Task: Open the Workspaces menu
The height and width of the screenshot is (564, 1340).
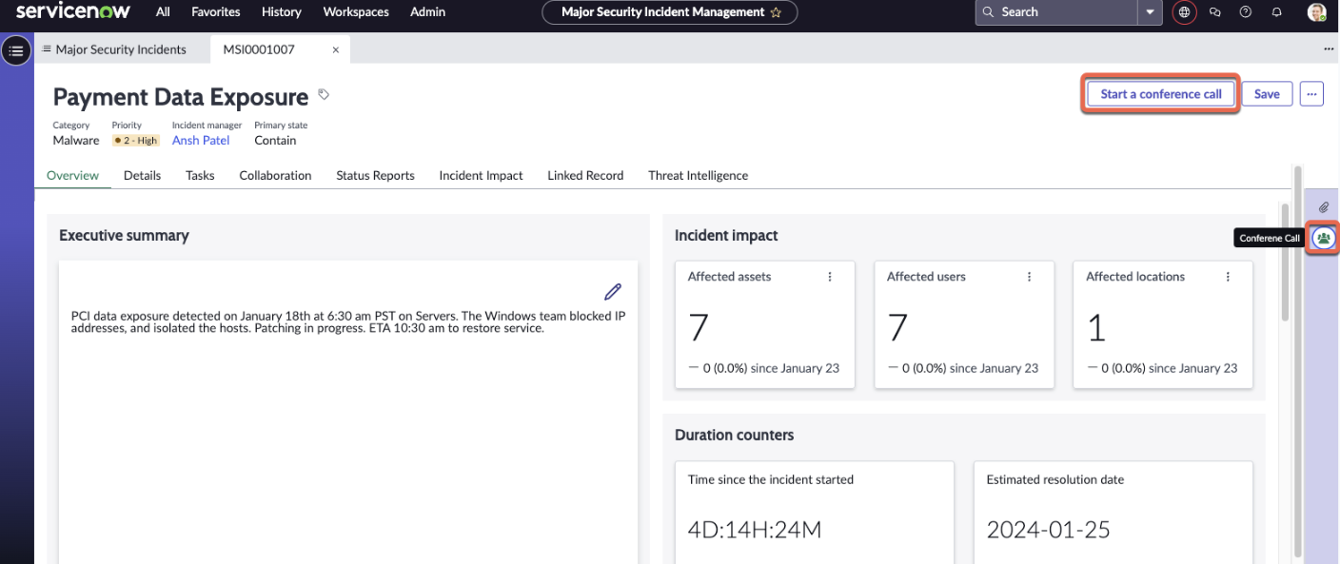Action: (356, 12)
